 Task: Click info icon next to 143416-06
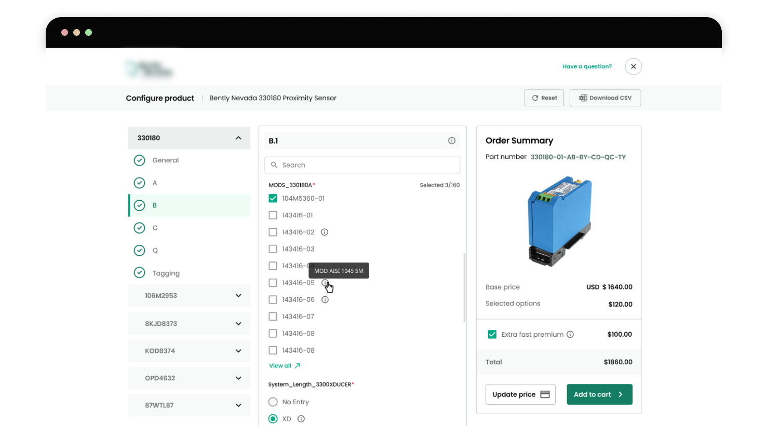pos(325,300)
